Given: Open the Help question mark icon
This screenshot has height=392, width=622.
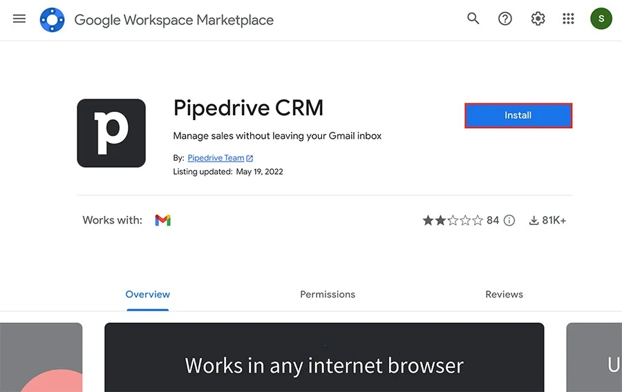Looking at the screenshot, I should coord(505,19).
